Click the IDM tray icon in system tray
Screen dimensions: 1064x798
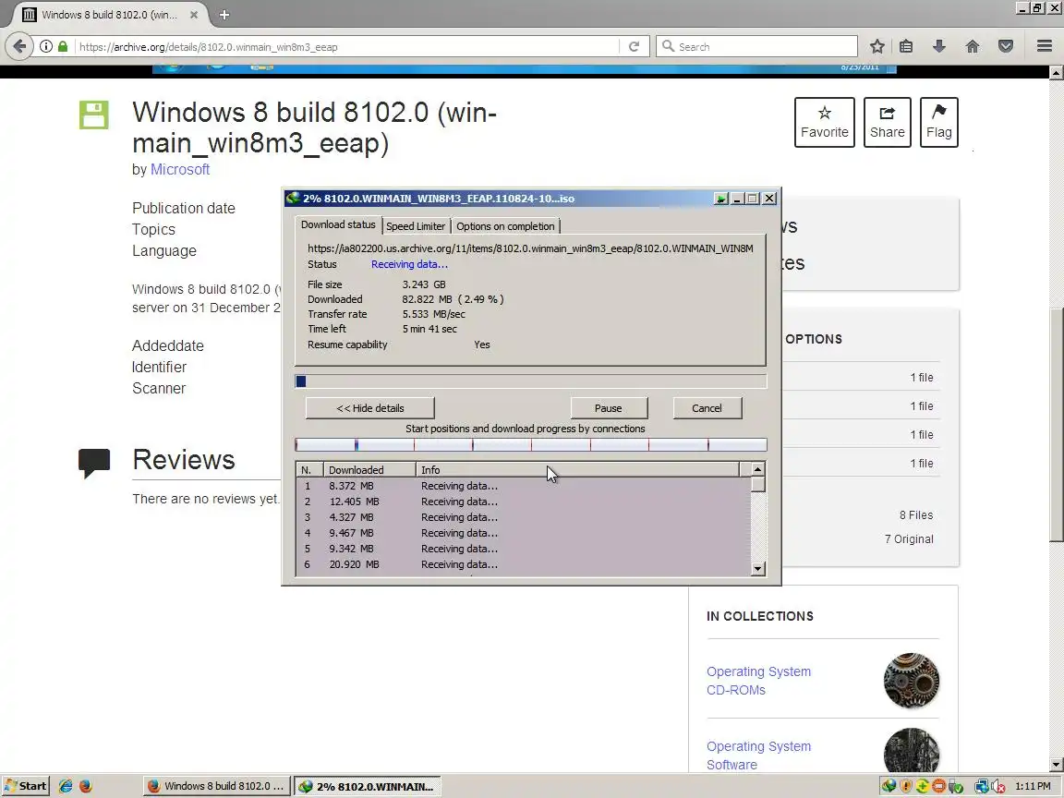coord(889,787)
